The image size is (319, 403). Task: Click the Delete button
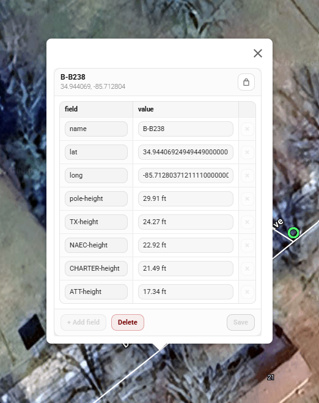pos(128,322)
